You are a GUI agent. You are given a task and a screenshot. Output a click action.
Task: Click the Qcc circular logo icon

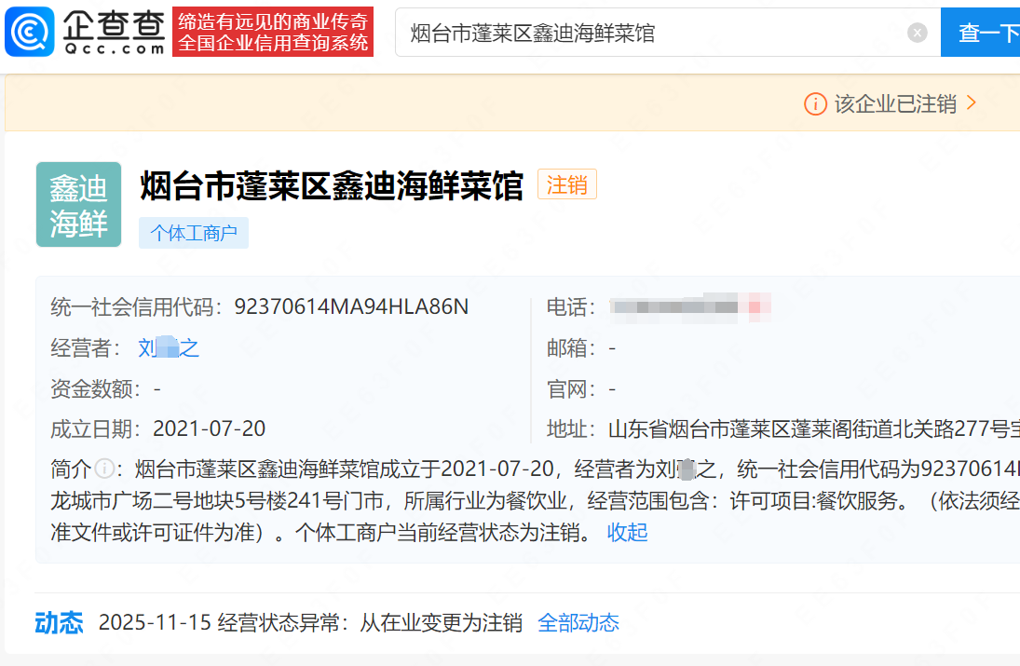(30, 33)
